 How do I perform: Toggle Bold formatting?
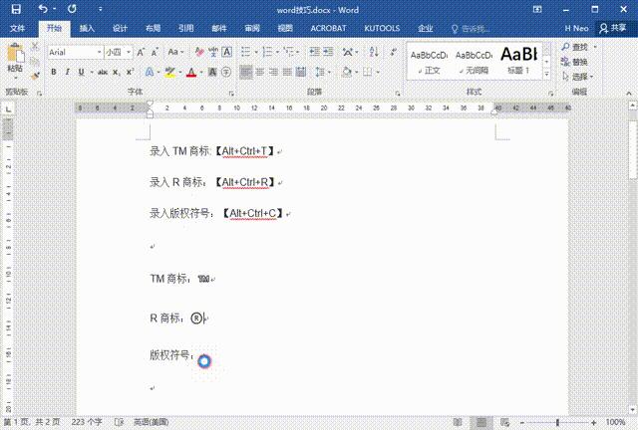tap(53, 72)
